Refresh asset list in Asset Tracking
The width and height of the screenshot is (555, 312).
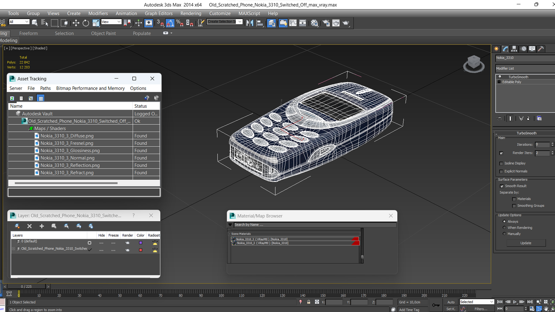[x=12, y=98]
